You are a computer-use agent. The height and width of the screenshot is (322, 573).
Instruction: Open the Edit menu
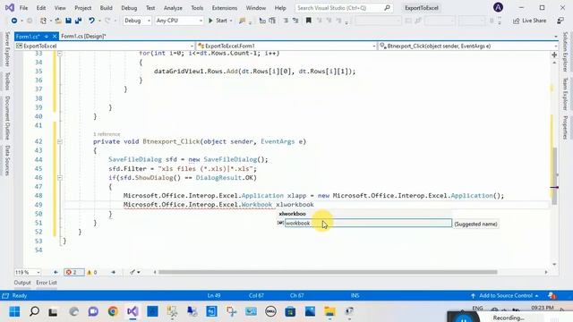coord(41,8)
